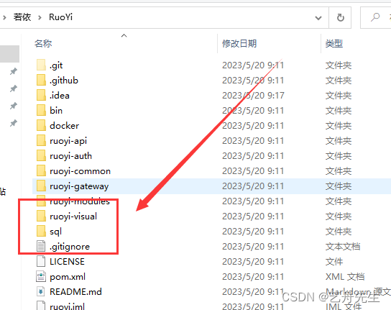The width and height of the screenshot is (391, 310).
Task: Click the pom.xml file icon
Action: tap(41, 276)
